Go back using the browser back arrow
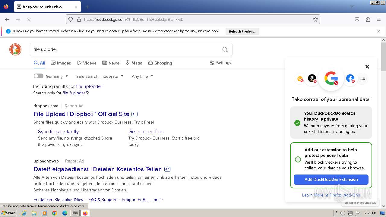The image size is (386, 217). (7, 19)
